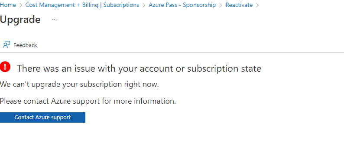Go back to the Reactivate breadcrumb

tap(239, 5)
